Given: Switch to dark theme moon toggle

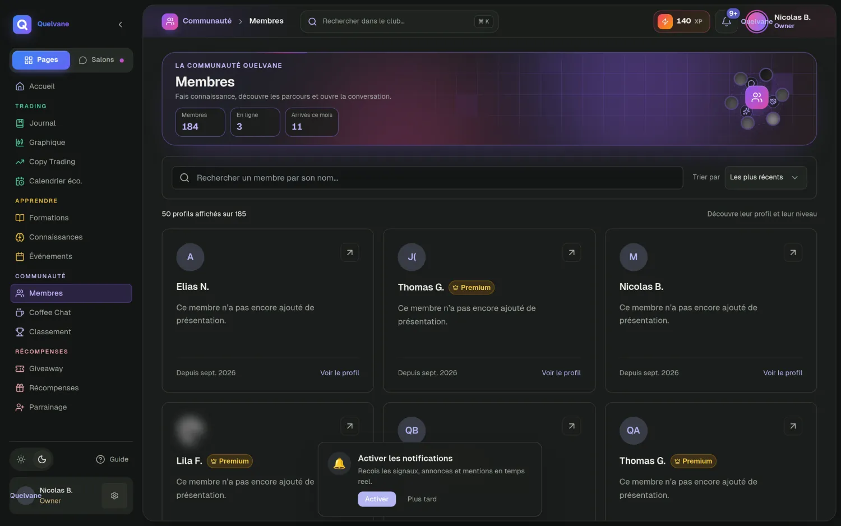Looking at the screenshot, I should (x=42, y=459).
